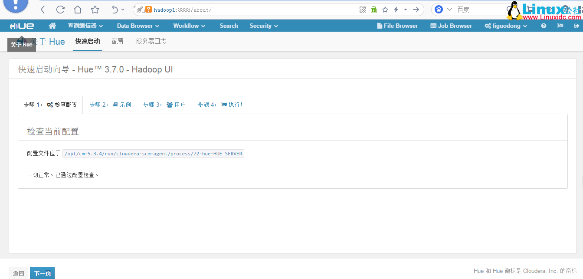
Task: Click the browser back arrow
Action: (x=43, y=10)
